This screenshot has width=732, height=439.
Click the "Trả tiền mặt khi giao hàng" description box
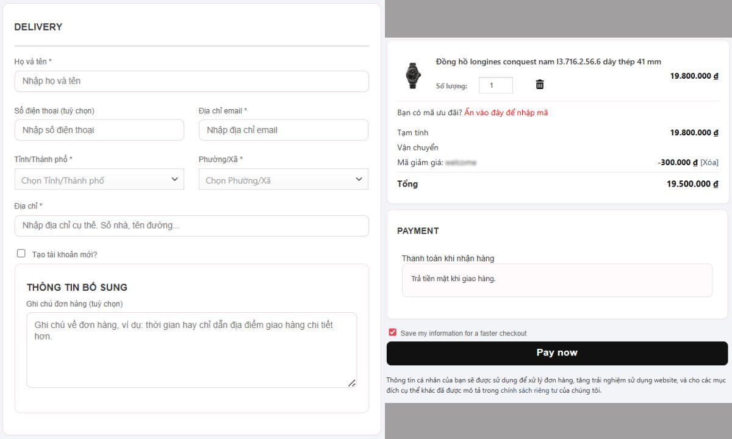556,280
